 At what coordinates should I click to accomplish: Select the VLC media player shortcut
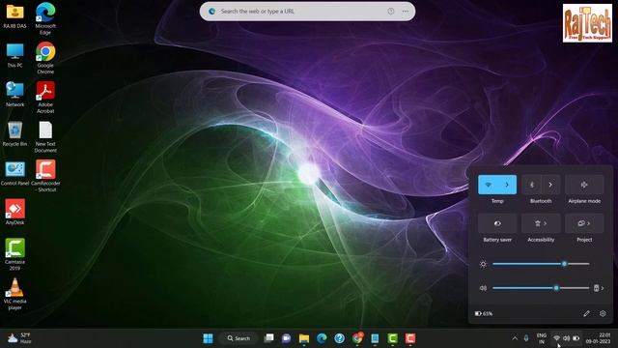[15, 294]
